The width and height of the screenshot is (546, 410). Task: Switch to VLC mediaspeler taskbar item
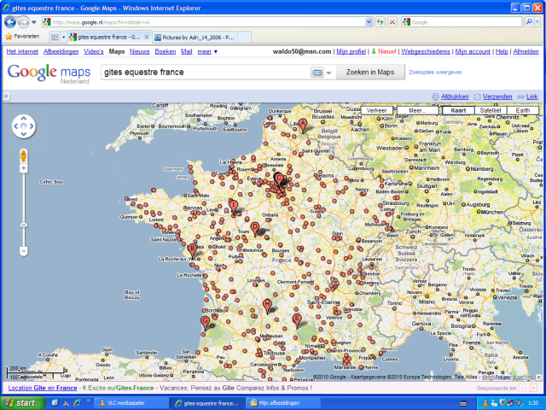(131, 403)
